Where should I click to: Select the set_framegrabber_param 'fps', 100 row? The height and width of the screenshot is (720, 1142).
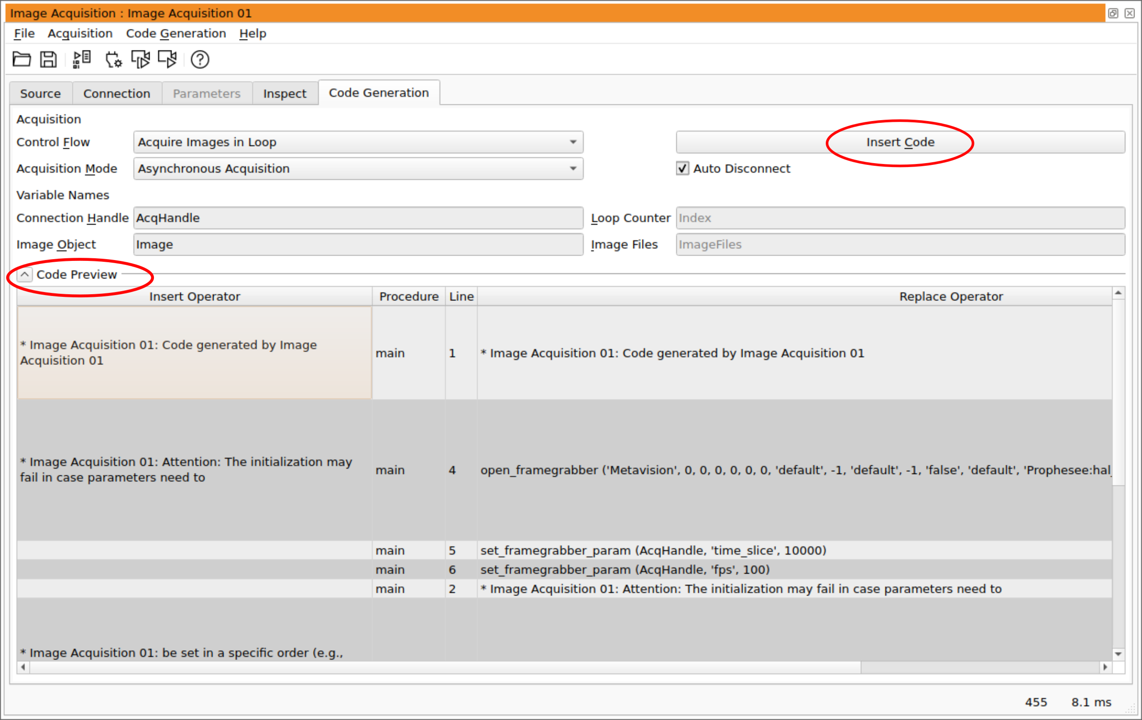[564, 569]
